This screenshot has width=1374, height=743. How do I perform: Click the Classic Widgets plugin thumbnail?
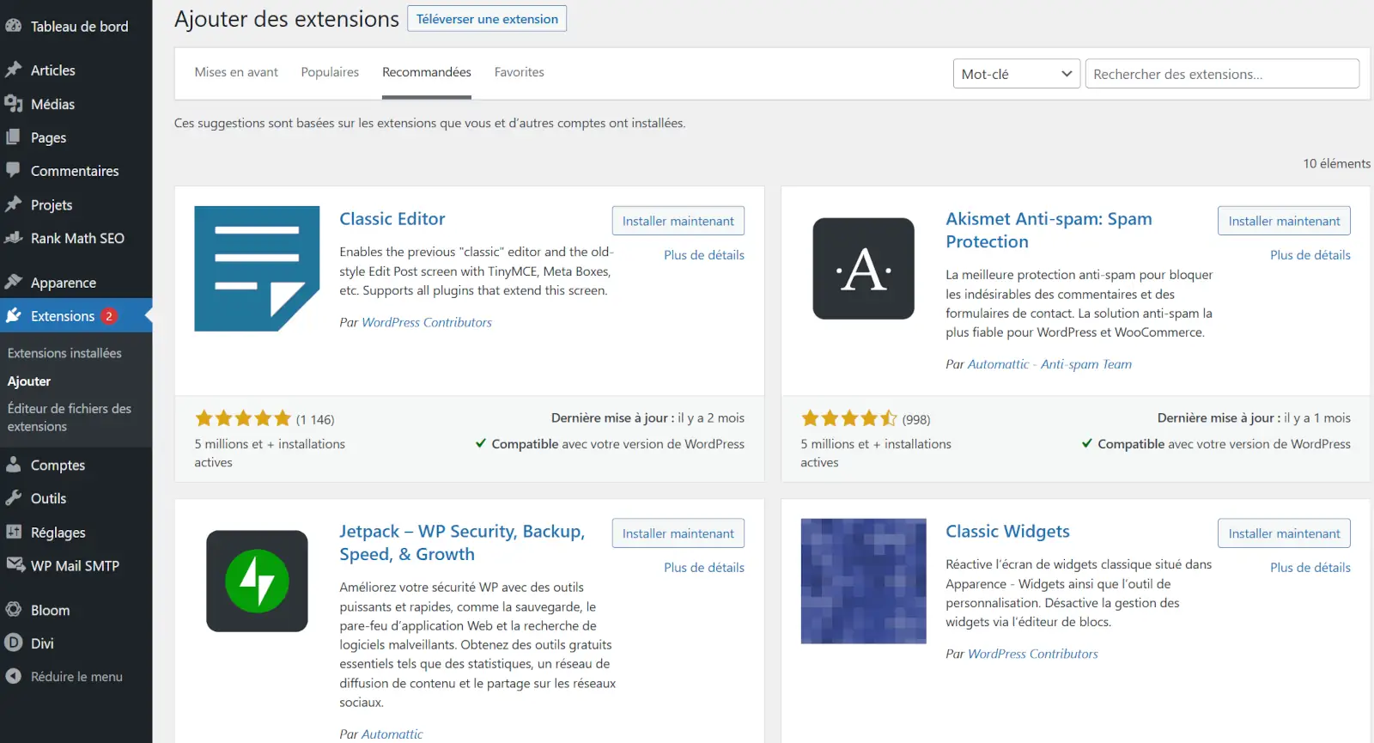click(x=863, y=582)
